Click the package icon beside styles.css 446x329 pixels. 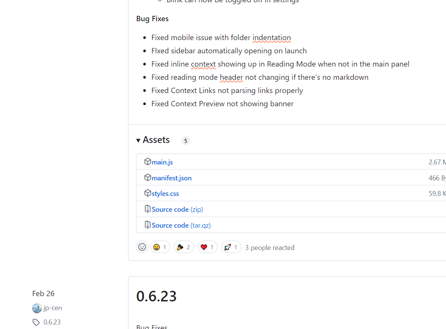pyautogui.click(x=148, y=193)
